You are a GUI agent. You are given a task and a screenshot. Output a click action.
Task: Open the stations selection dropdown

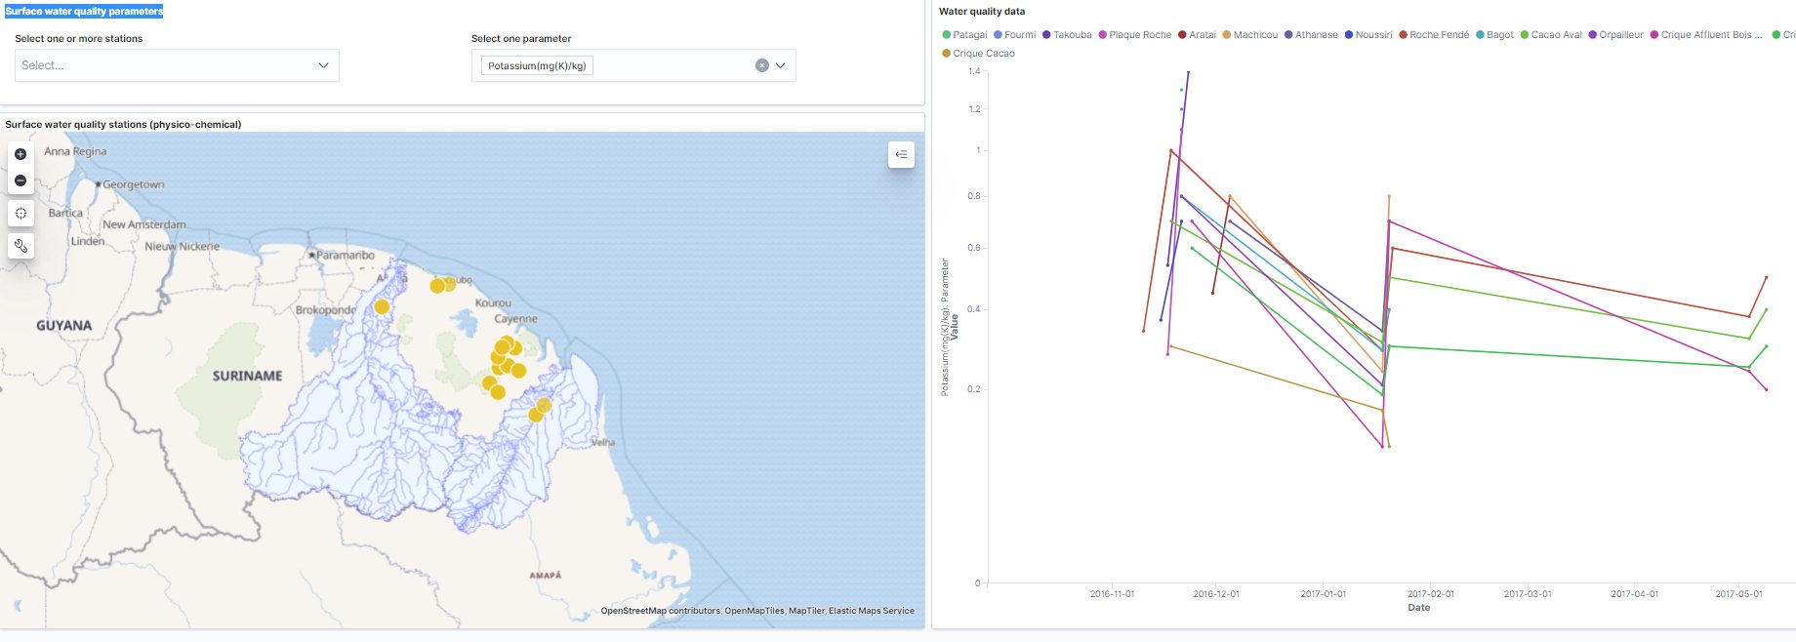coord(177,65)
